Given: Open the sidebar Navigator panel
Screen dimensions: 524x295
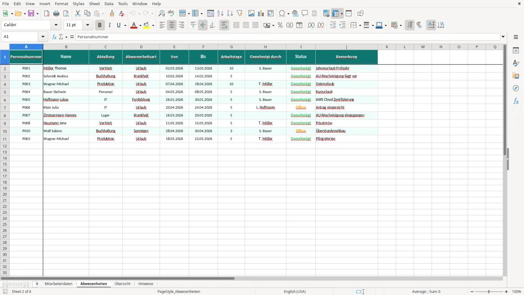Looking at the screenshot, I should (516, 89).
